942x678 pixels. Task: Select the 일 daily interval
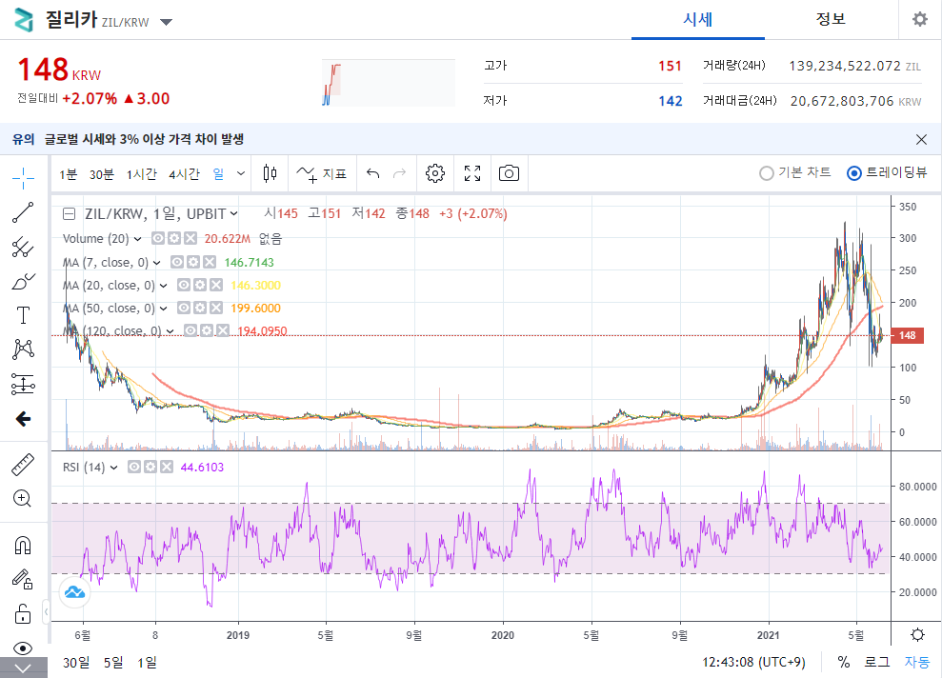218,174
